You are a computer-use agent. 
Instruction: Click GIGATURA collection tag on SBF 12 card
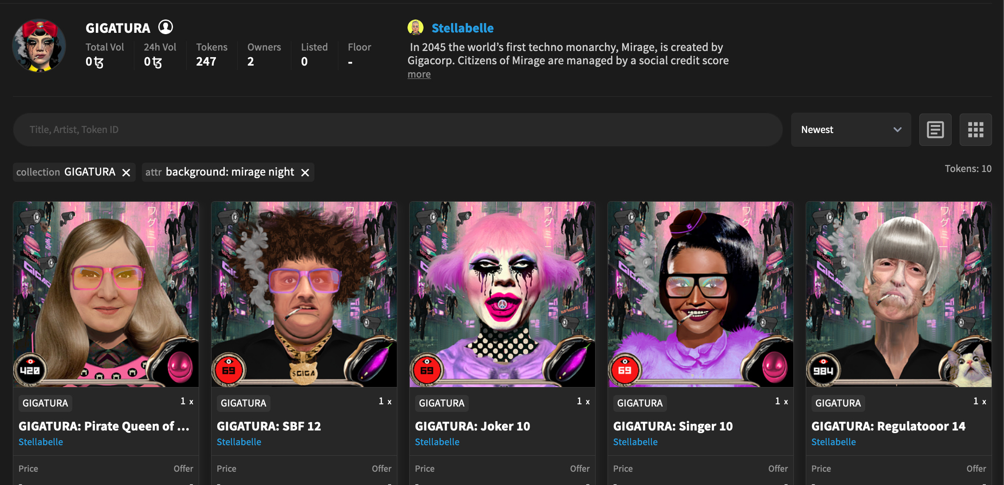(243, 403)
